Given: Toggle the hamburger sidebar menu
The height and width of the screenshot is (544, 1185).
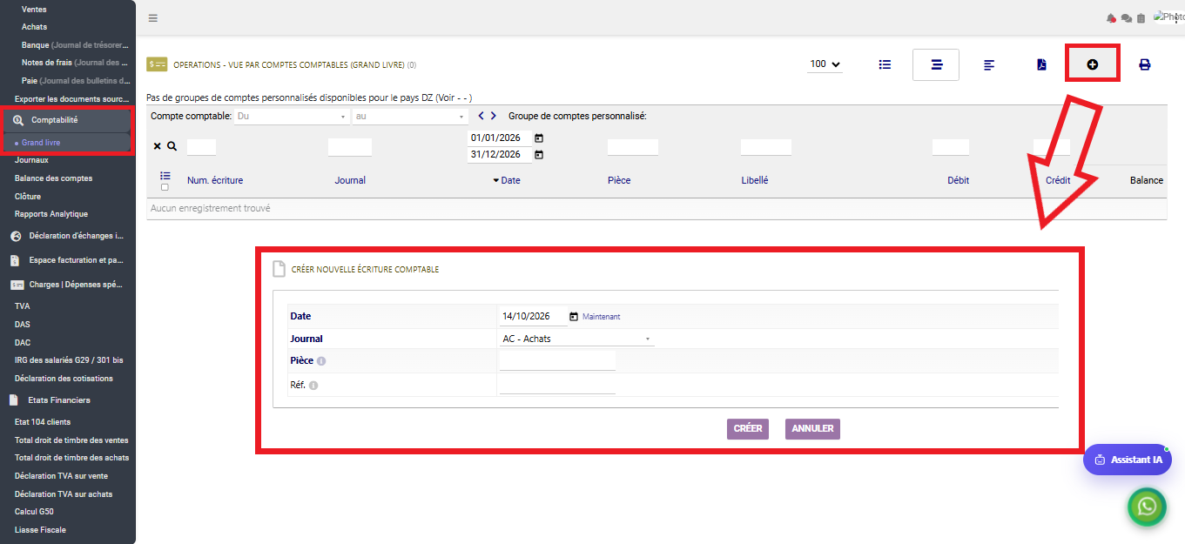Looking at the screenshot, I should coord(153,18).
